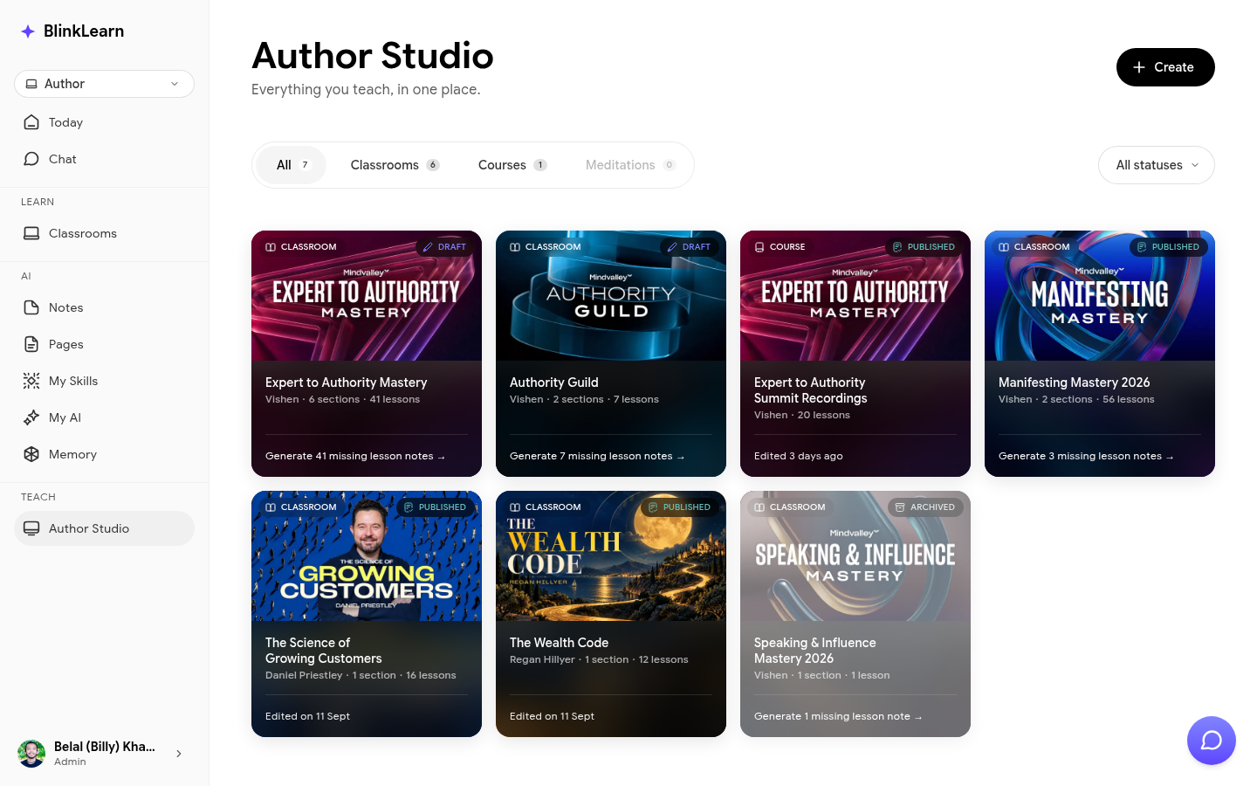Click the Create button

tap(1165, 67)
